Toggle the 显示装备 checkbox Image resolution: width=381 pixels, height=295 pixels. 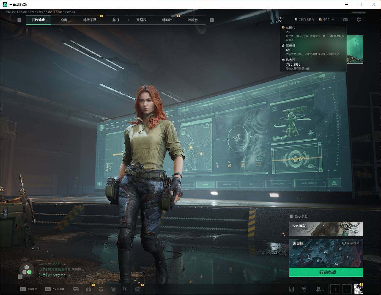[291, 216]
